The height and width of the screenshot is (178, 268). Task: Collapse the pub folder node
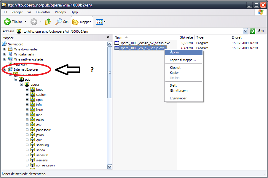click(x=16, y=79)
